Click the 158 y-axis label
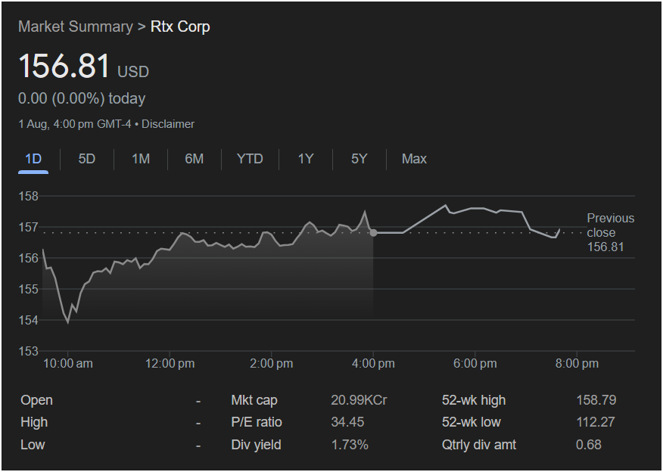 click(28, 196)
